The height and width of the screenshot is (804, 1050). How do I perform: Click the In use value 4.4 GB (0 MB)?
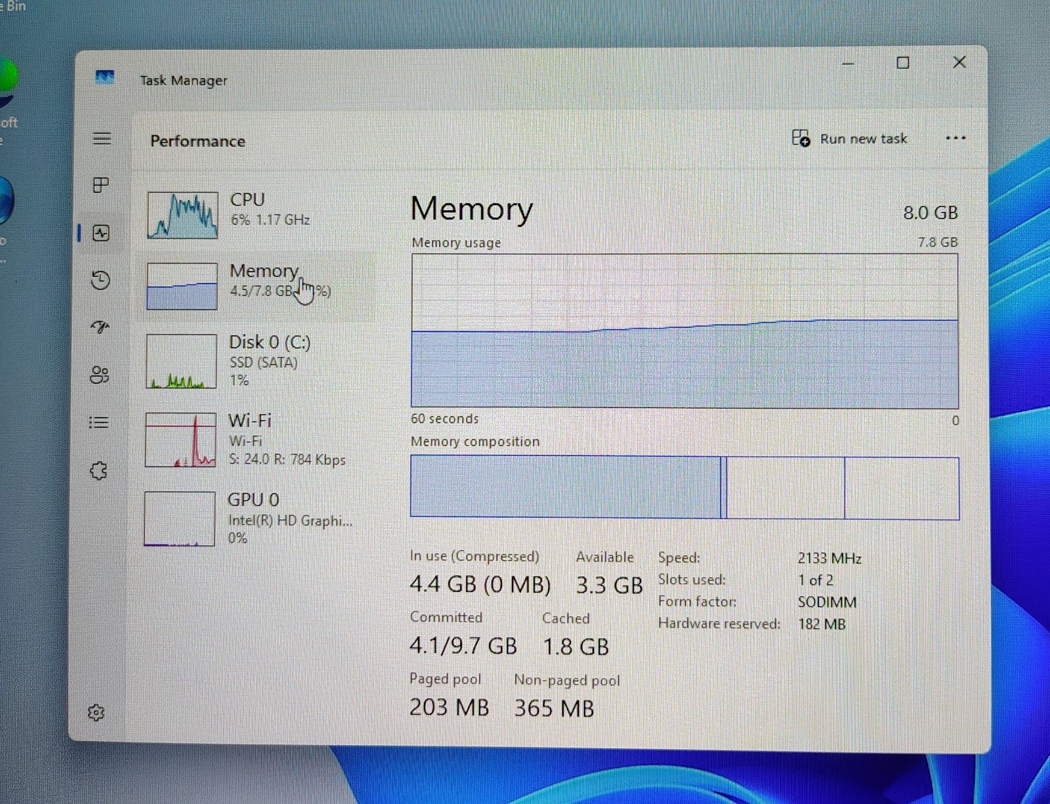480,584
